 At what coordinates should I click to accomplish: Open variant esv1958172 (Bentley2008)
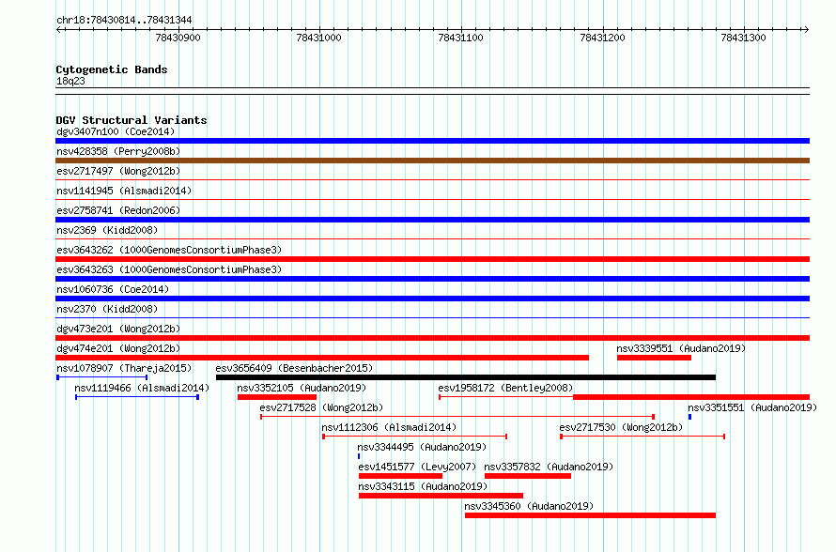[505, 388]
